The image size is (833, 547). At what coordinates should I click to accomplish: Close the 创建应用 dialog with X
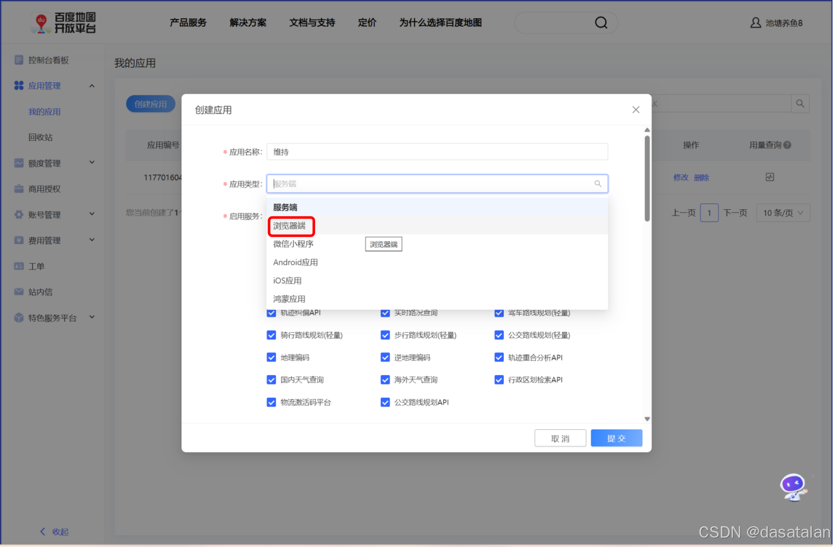coord(636,110)
